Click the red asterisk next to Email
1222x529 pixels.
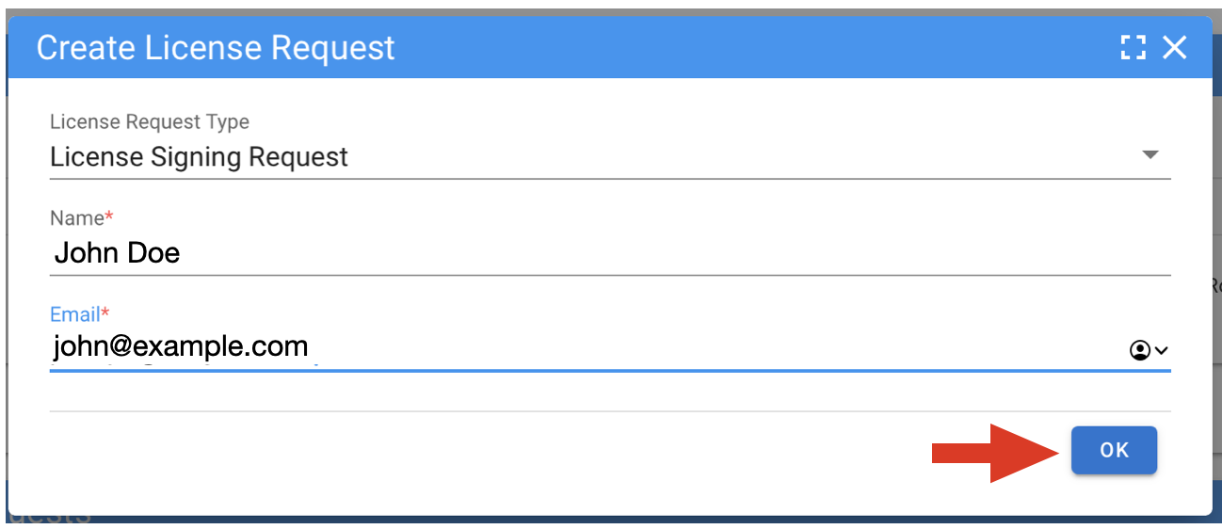pyautogui.click(x=105, y=313)
